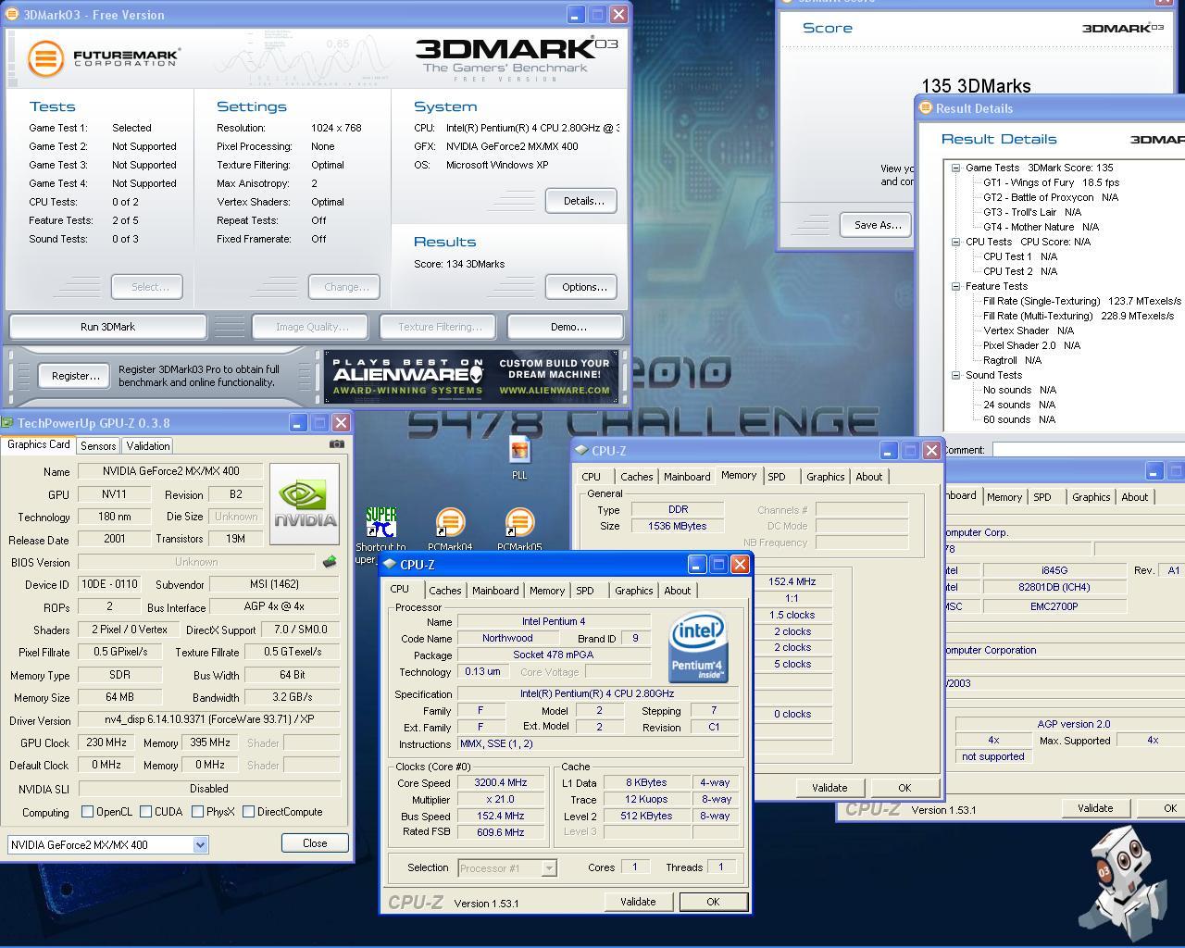Image resolution: width=1185 pixels, height=948 pixels.
Task: Click Validate in the front CPU-Z window
Action: click(x=637, y=902)
